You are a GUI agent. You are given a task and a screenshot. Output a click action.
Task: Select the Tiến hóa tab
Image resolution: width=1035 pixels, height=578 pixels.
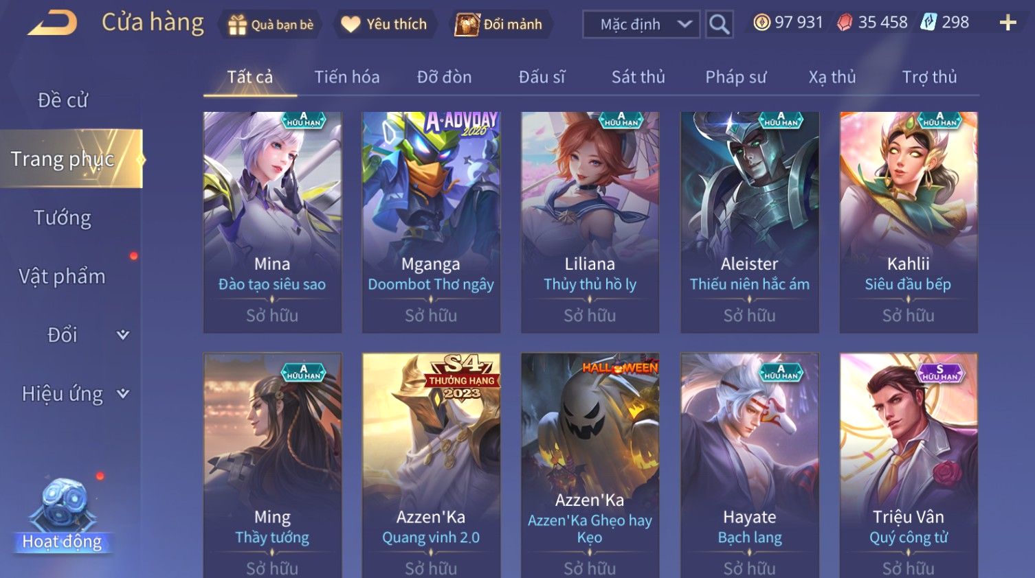[x=346, y=77]
